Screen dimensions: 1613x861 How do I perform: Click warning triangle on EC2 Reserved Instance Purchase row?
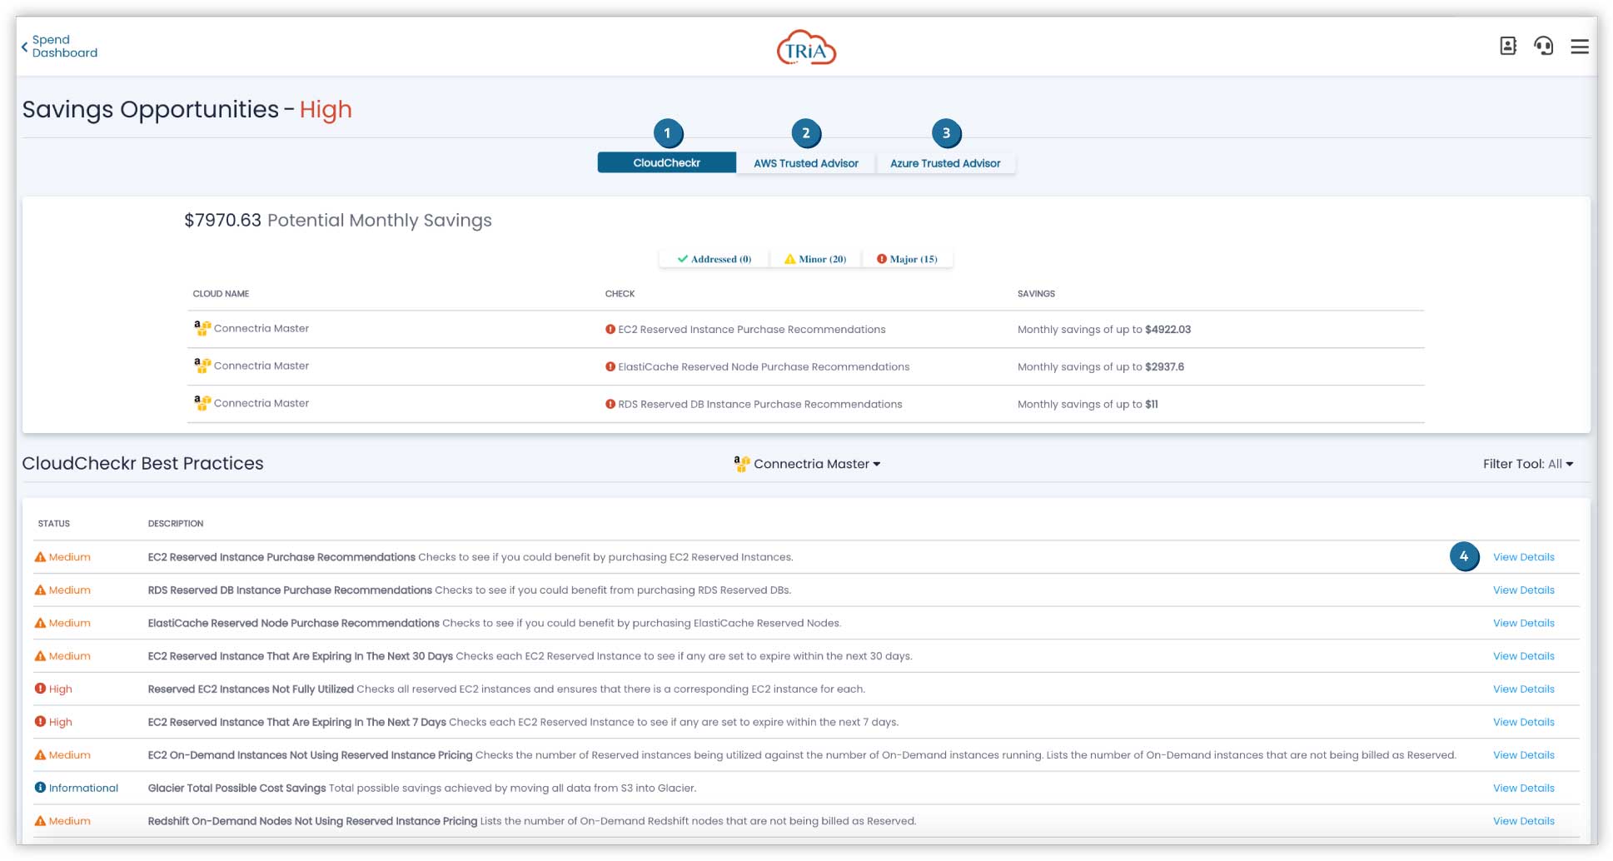pyautogui.click(x=40, y=557)
